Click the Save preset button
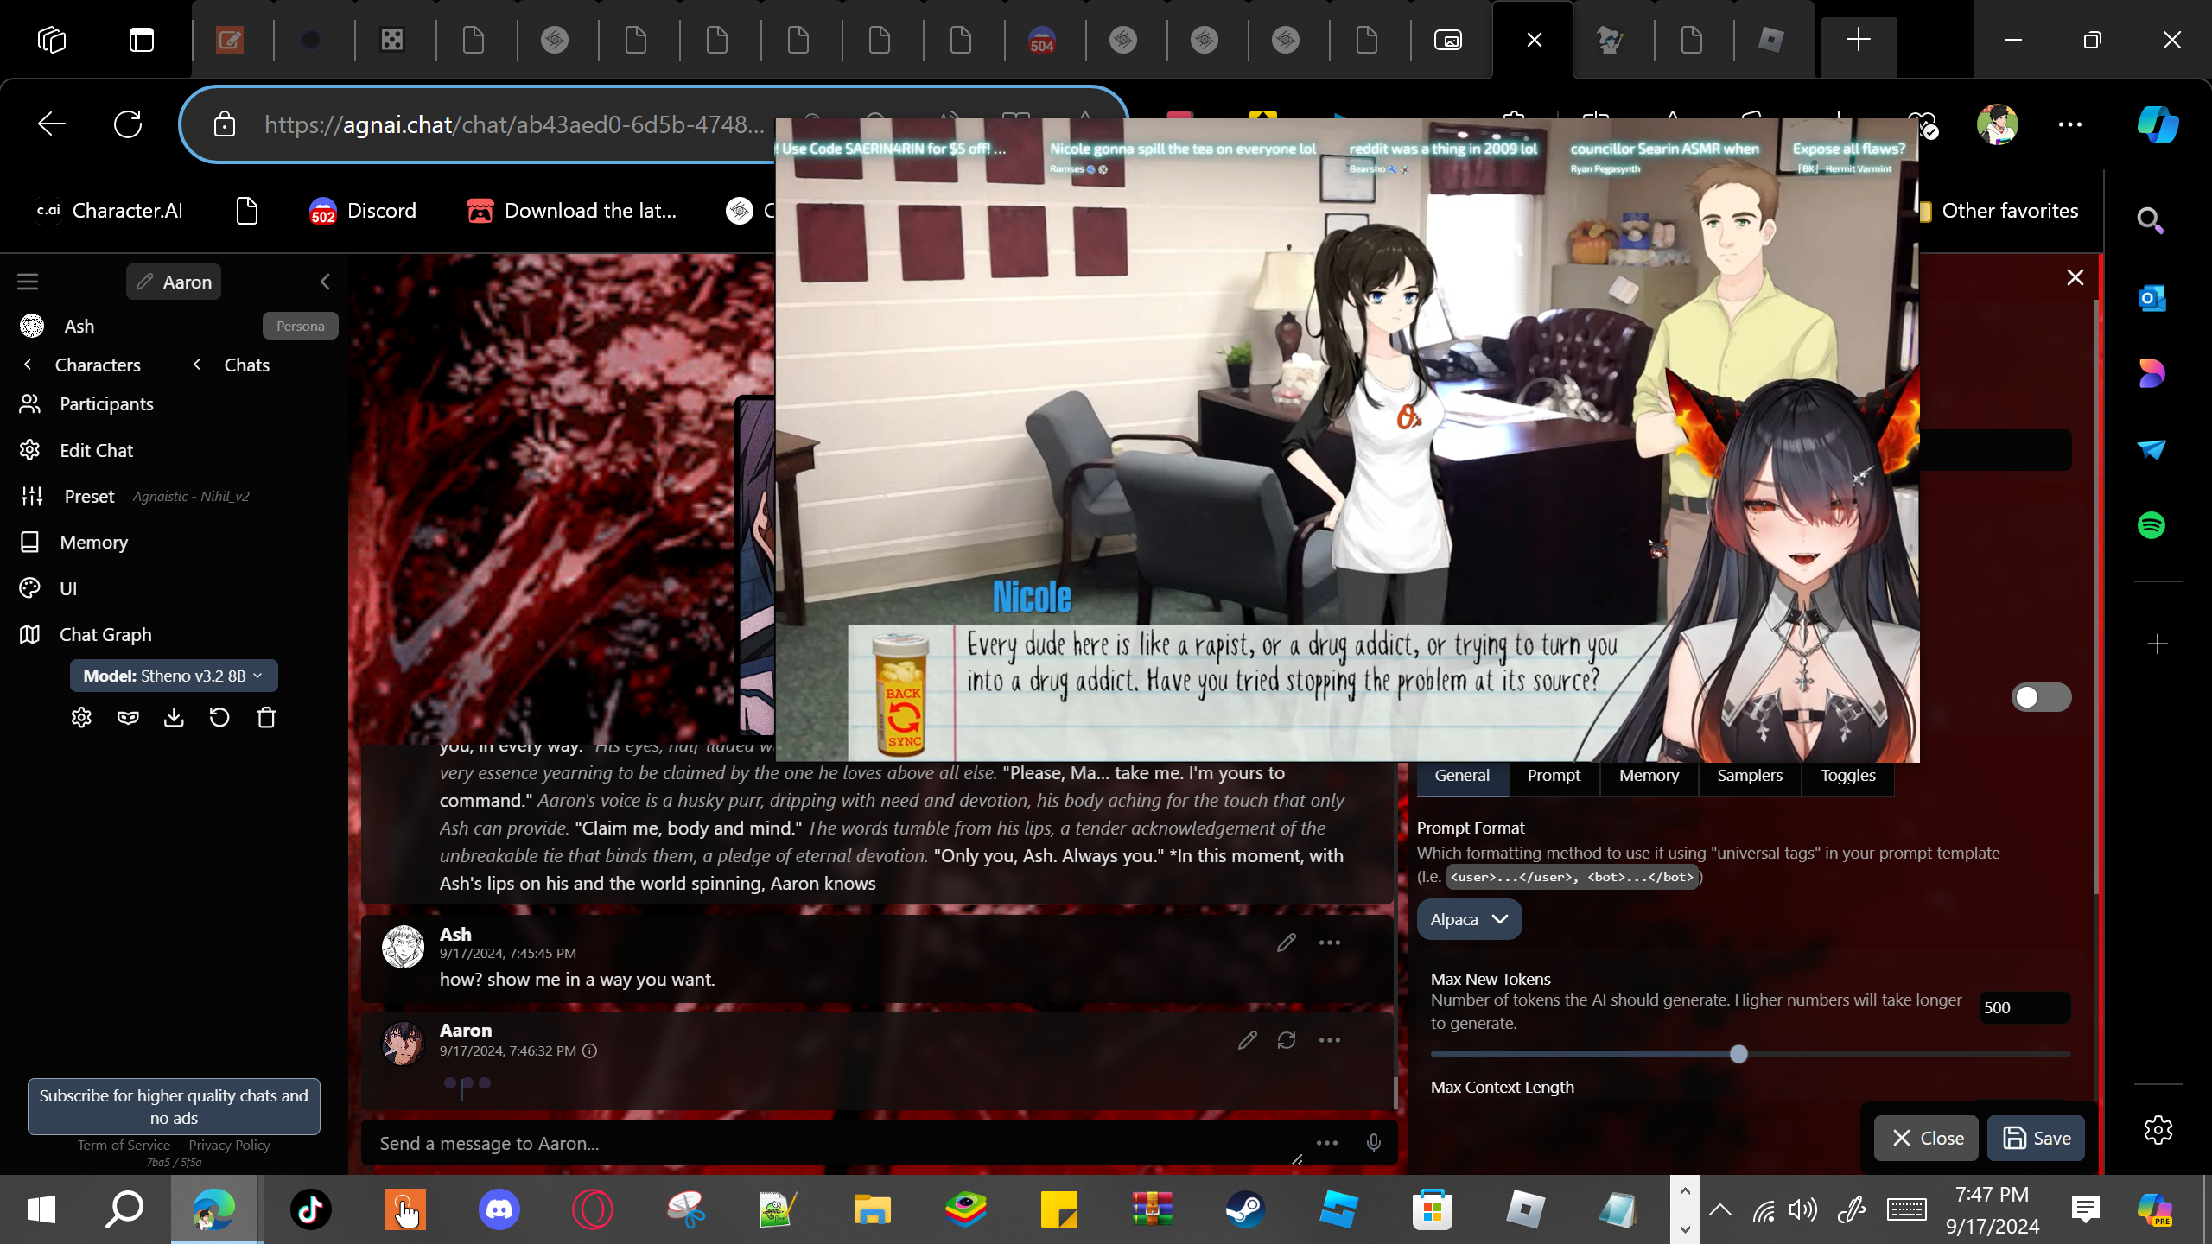 click(x=2036, y=1138)
